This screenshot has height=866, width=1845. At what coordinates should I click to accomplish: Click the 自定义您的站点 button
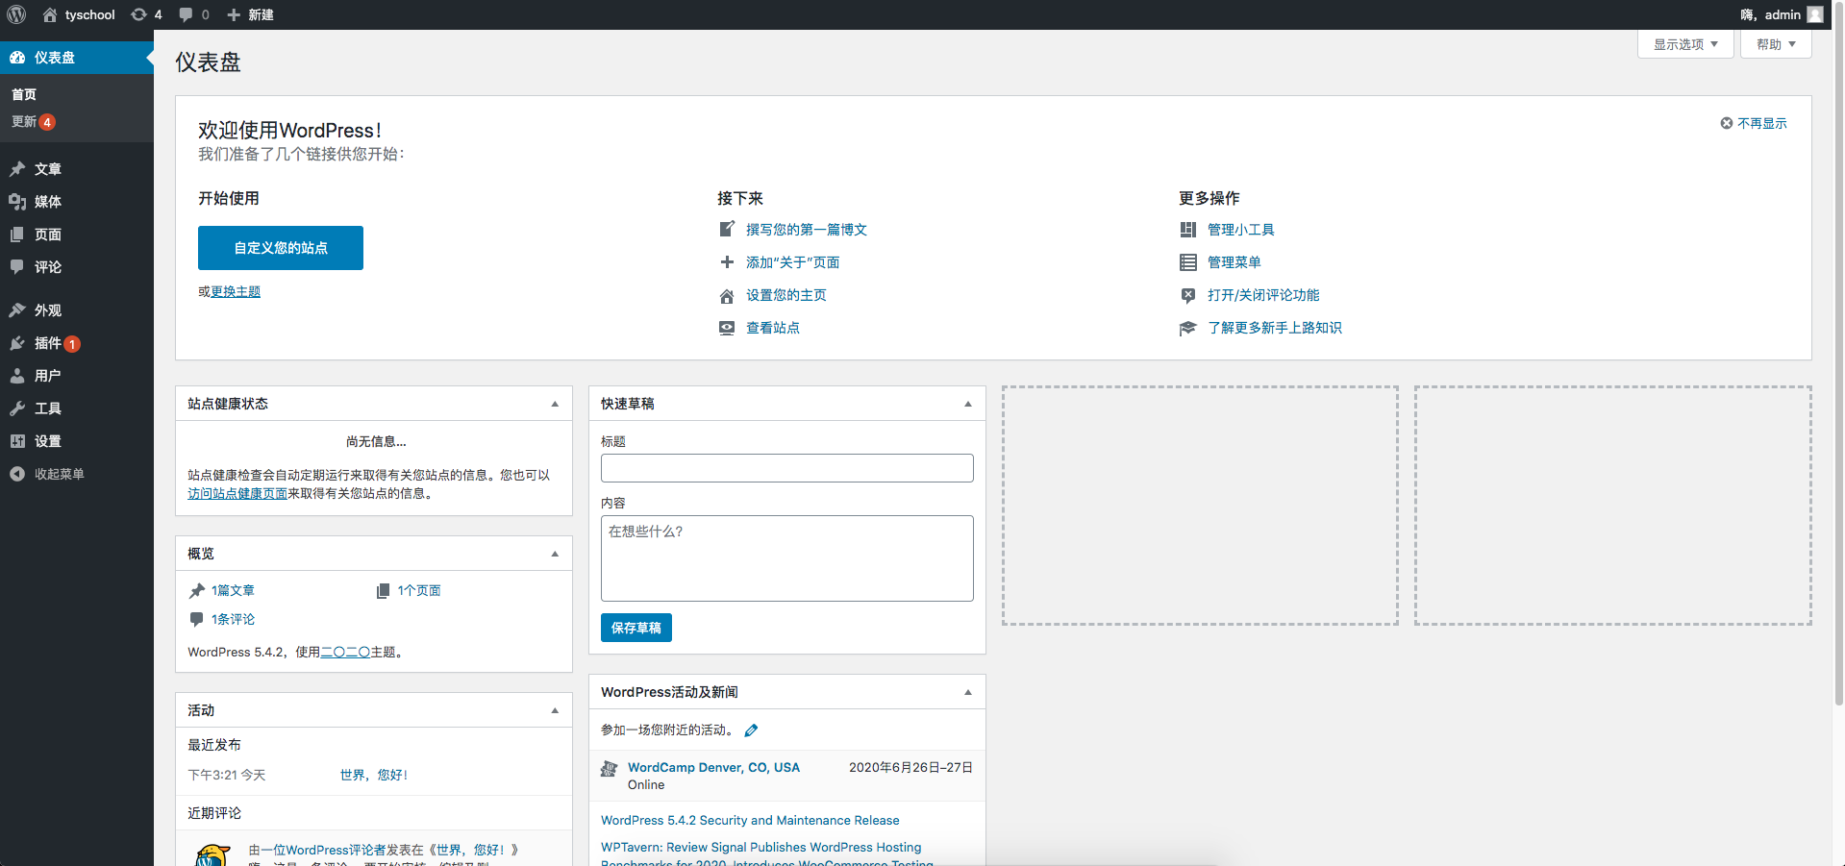pyautogui.click(x=281, y=248)
